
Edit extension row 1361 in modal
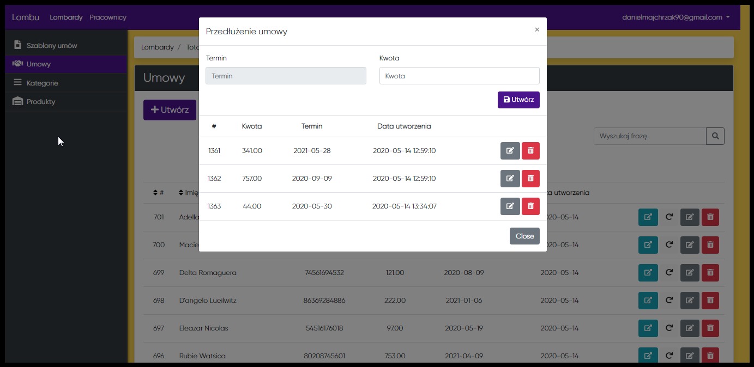pos(510,151)
